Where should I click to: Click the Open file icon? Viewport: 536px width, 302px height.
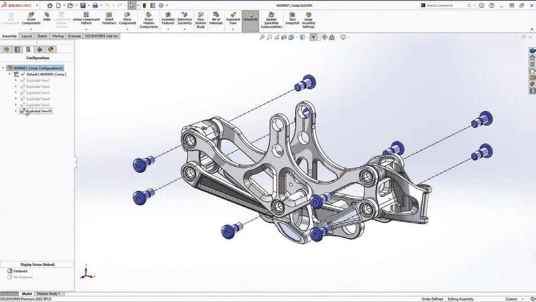point(71,5)
